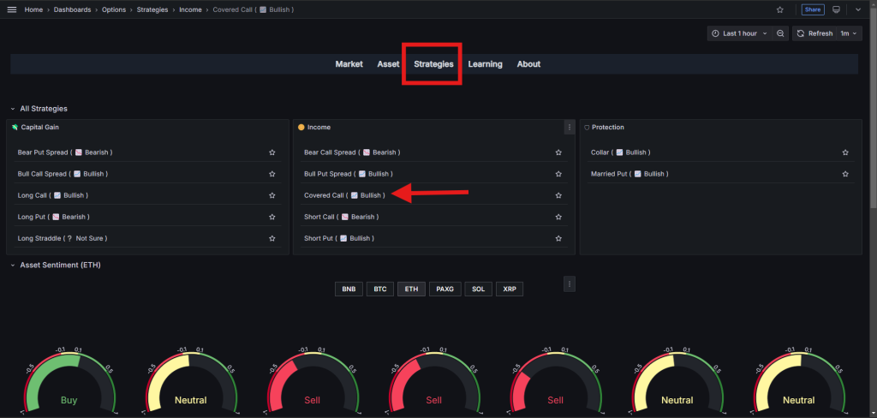Open the 1m refresh interval dropdown
Image resolution: width=877 pixels, height=418 pixels.
(x=849, y=33)
